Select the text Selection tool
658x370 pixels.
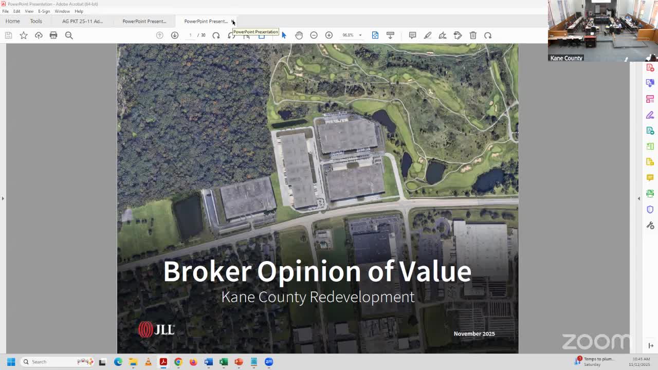point(284,35)
